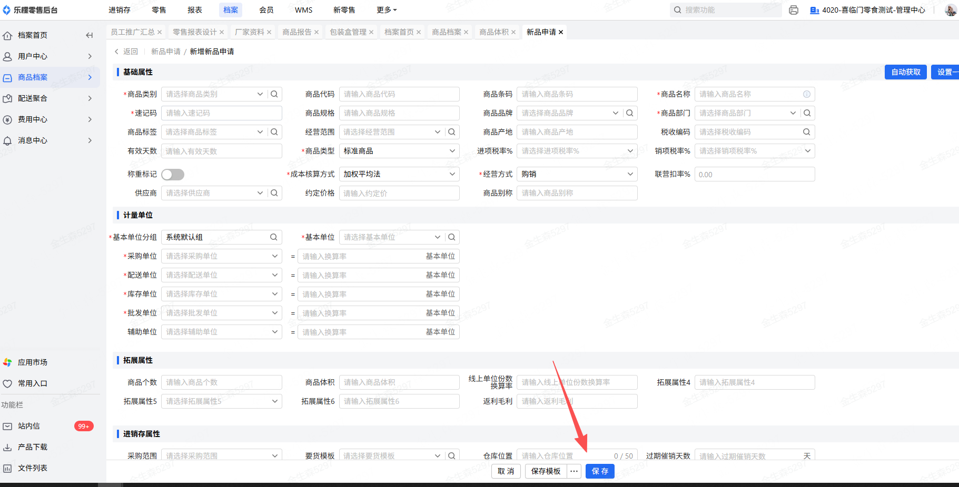The width and height of the screenshot is (959, 487).
Task: Open the 进项税率% dropdown
Action: [577, 151]
